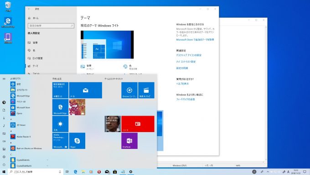Click the Settings search field
The width and height of the screenshot is (310, 175).
[x=51, y=26]
